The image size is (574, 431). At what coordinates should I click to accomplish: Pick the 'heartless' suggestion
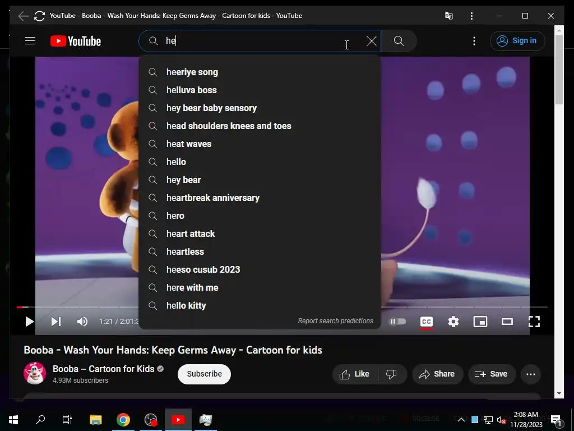[x=260, y=252]
